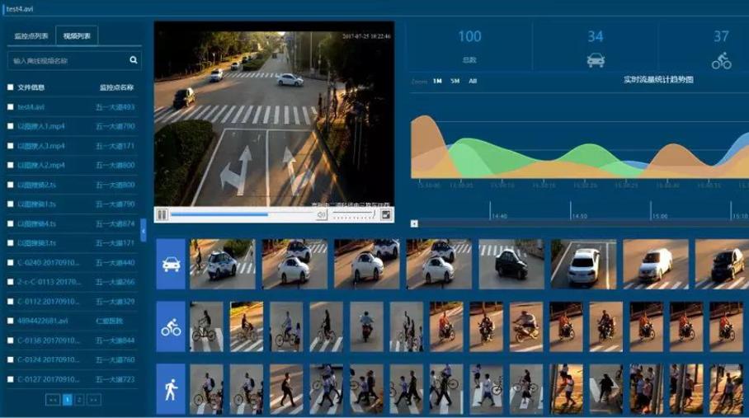Click the car count icon under 34
The width and height of the screenshot is (749, 418).
point(595,59)
